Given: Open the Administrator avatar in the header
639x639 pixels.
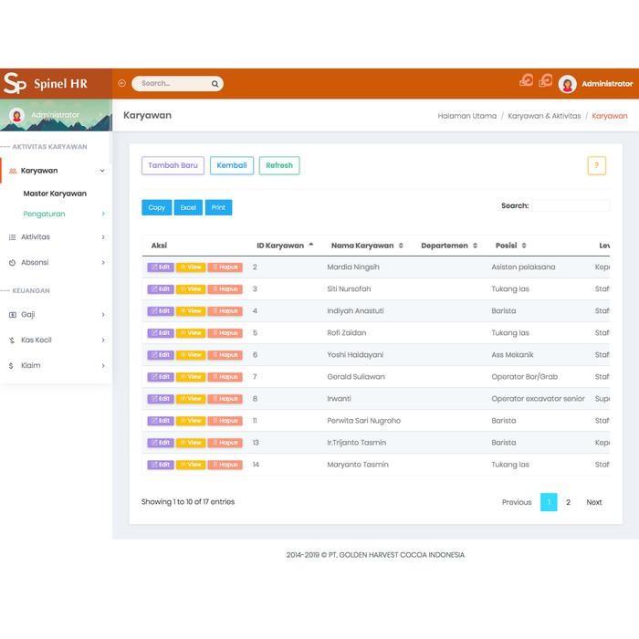Looking at the screenshot, I should (x=567, y=84).
